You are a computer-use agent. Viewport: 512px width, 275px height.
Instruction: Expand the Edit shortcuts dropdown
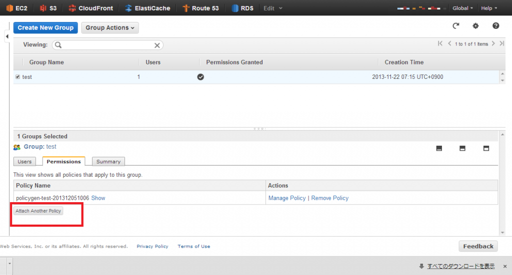pos(272,8)
